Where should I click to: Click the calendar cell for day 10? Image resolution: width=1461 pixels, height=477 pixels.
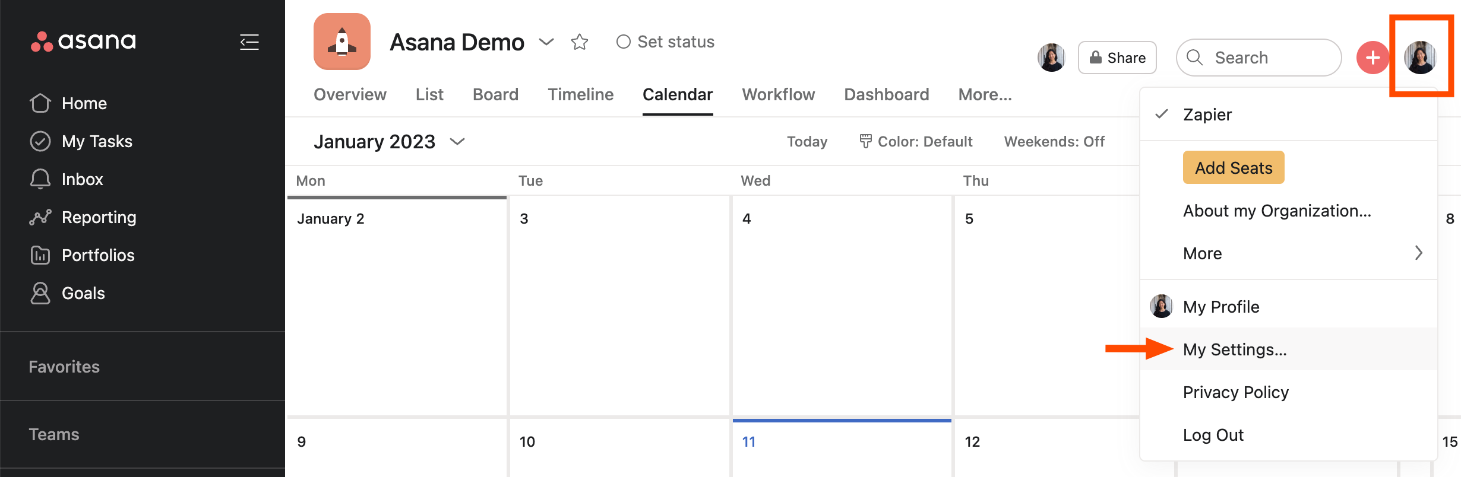[x=619, y=448]
